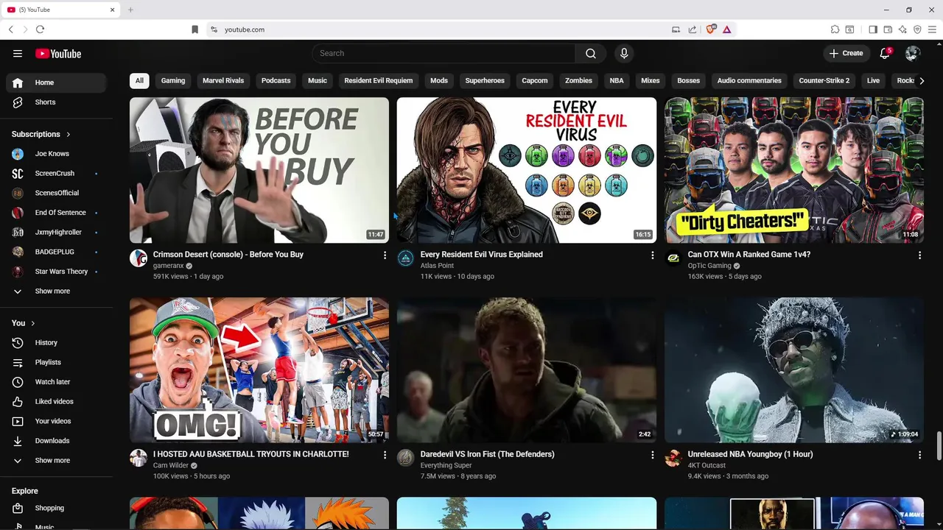Open the Leo AI sparkle icon

(902, 29)
